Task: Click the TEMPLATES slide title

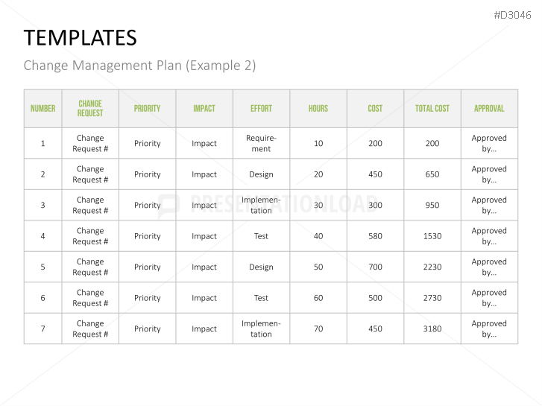Action: coord(80,38)
